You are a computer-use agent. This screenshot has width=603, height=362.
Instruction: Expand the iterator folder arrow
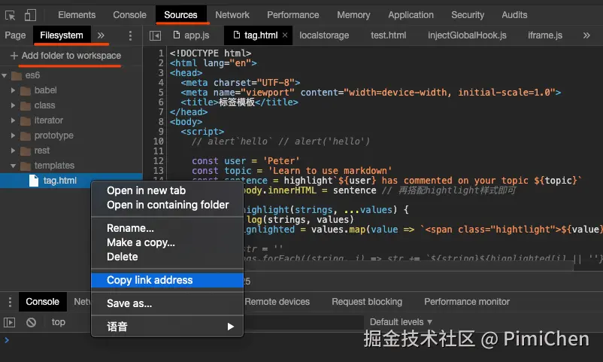point(13,120)
